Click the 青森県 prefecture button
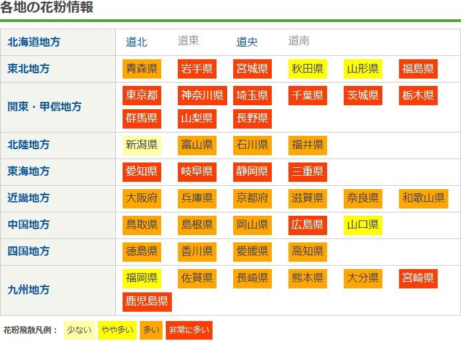The image size is (461, 341). click(x=142, y=69)
